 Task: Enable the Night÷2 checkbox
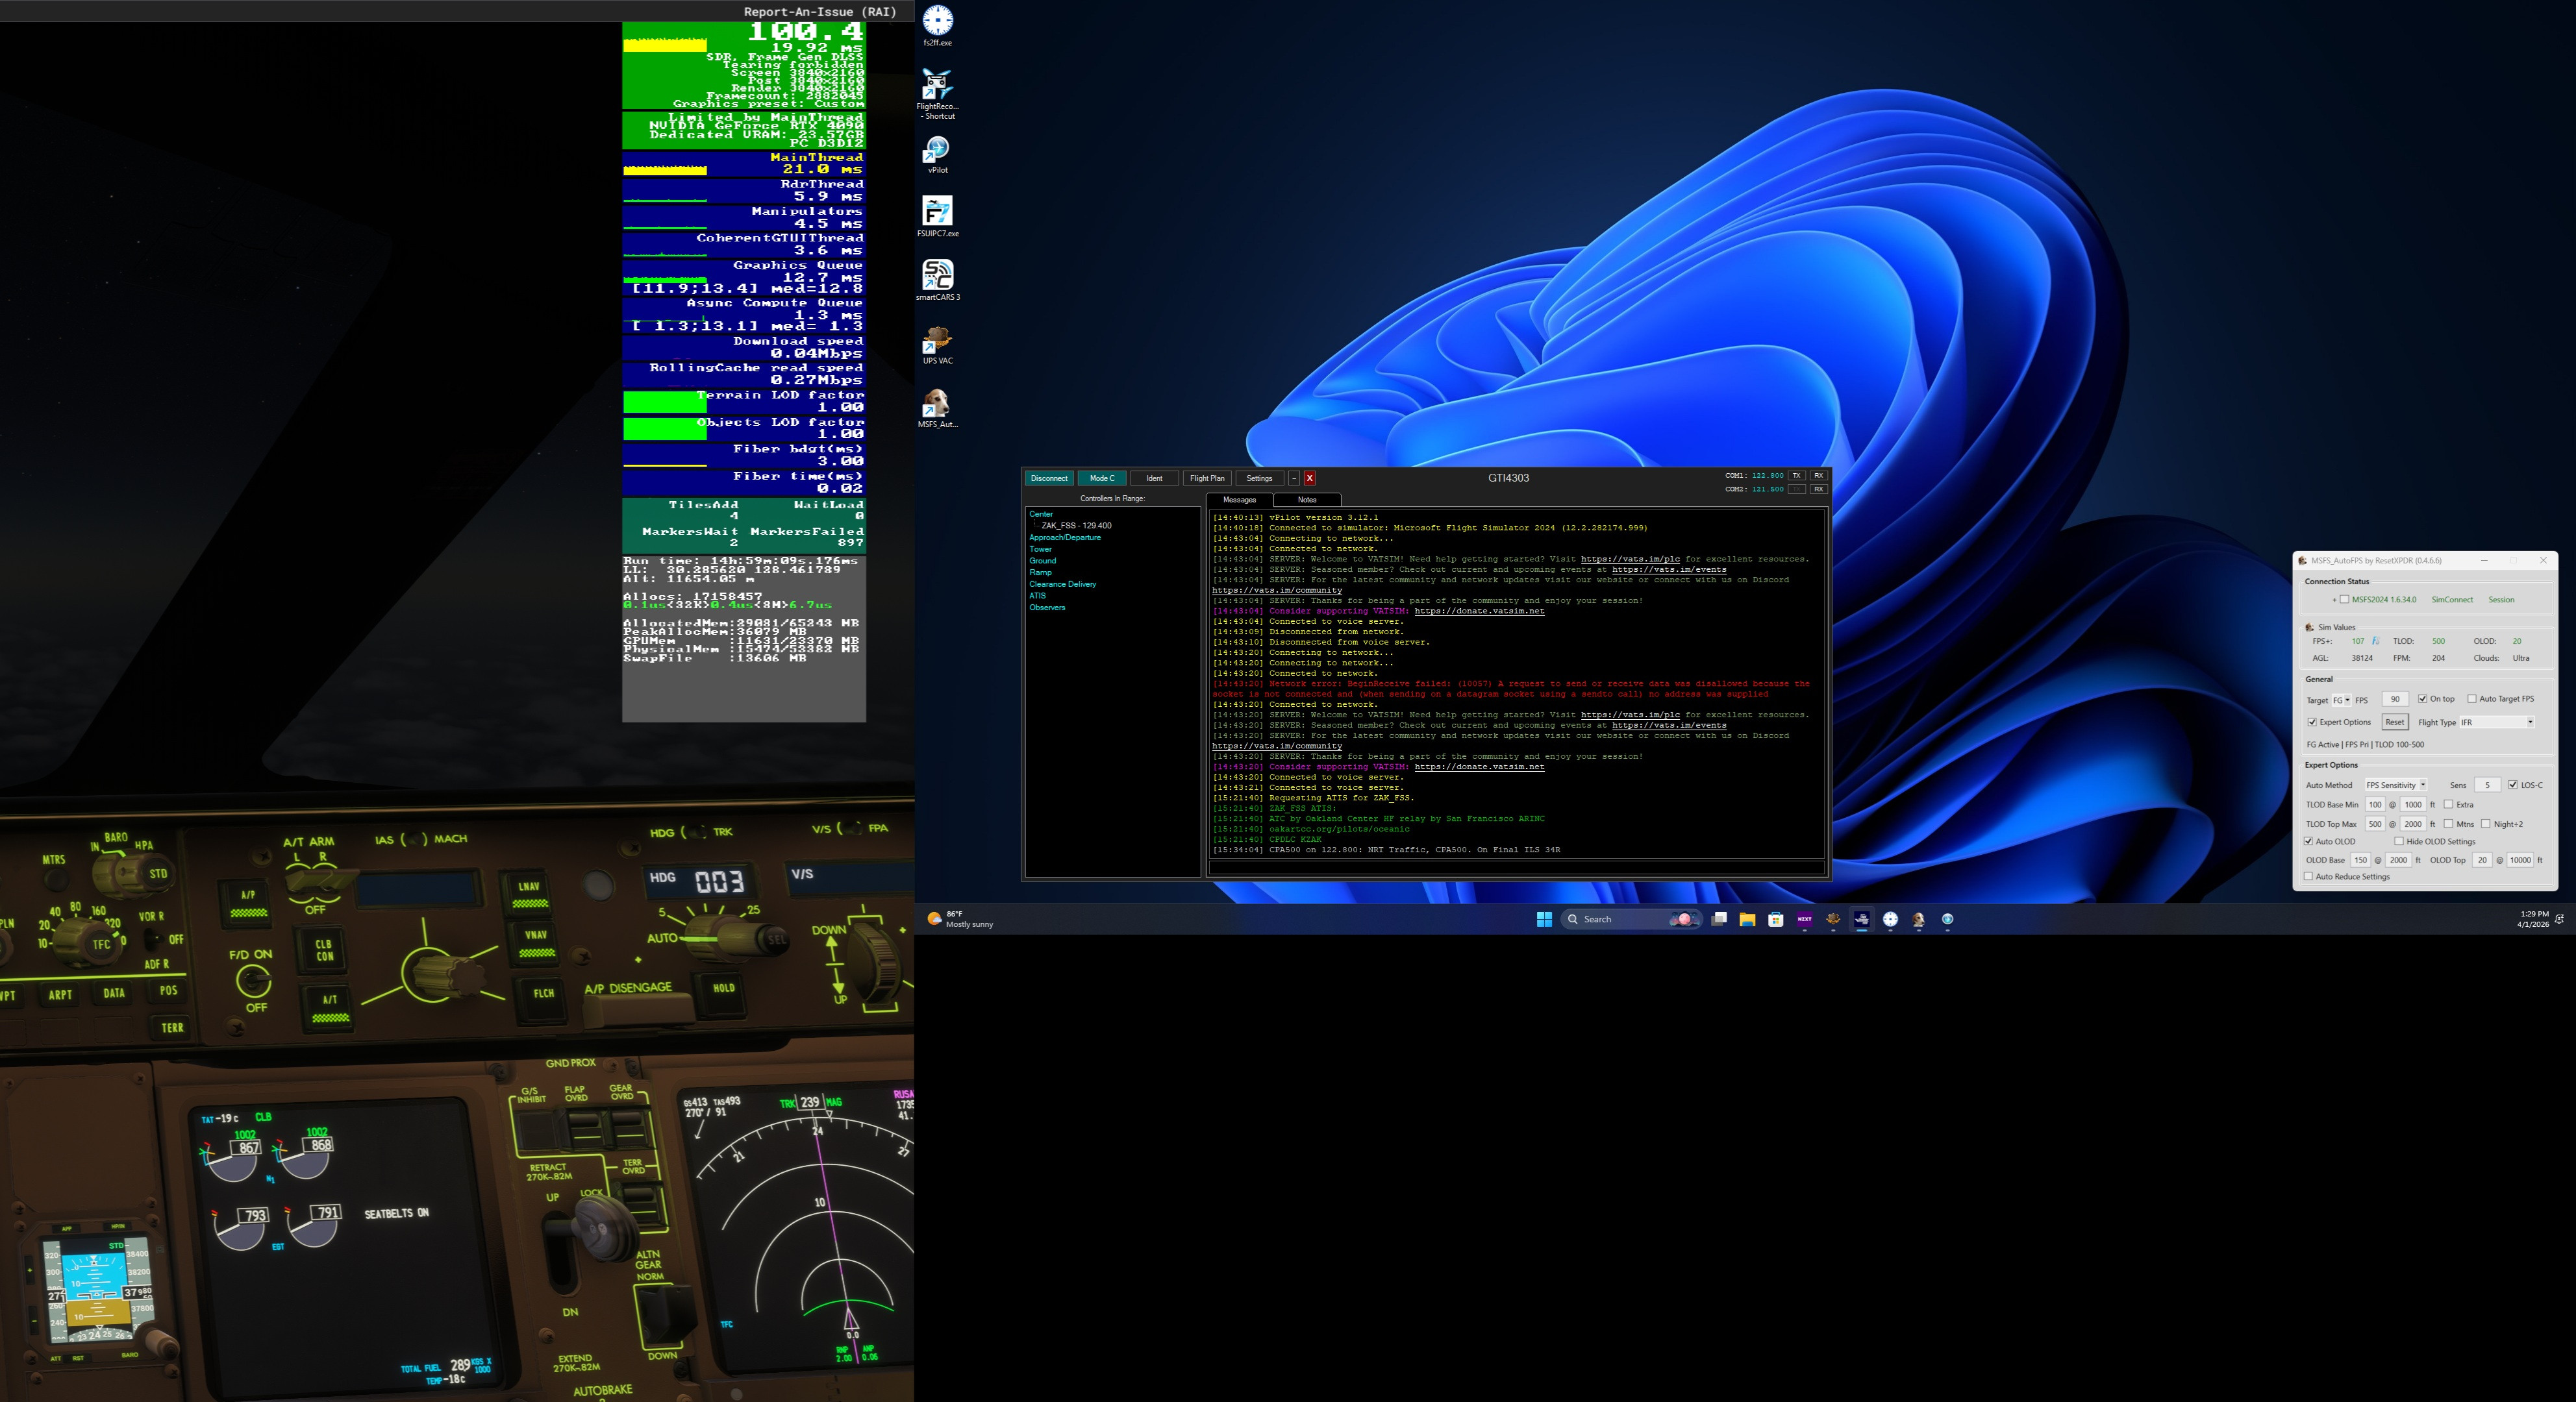(2486, 824)
